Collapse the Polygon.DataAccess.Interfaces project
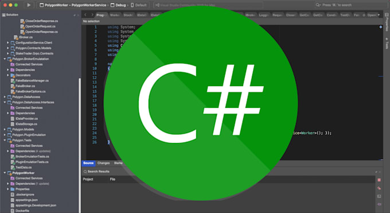The height and width of the screenshot is (213, 390). (5, 102)
